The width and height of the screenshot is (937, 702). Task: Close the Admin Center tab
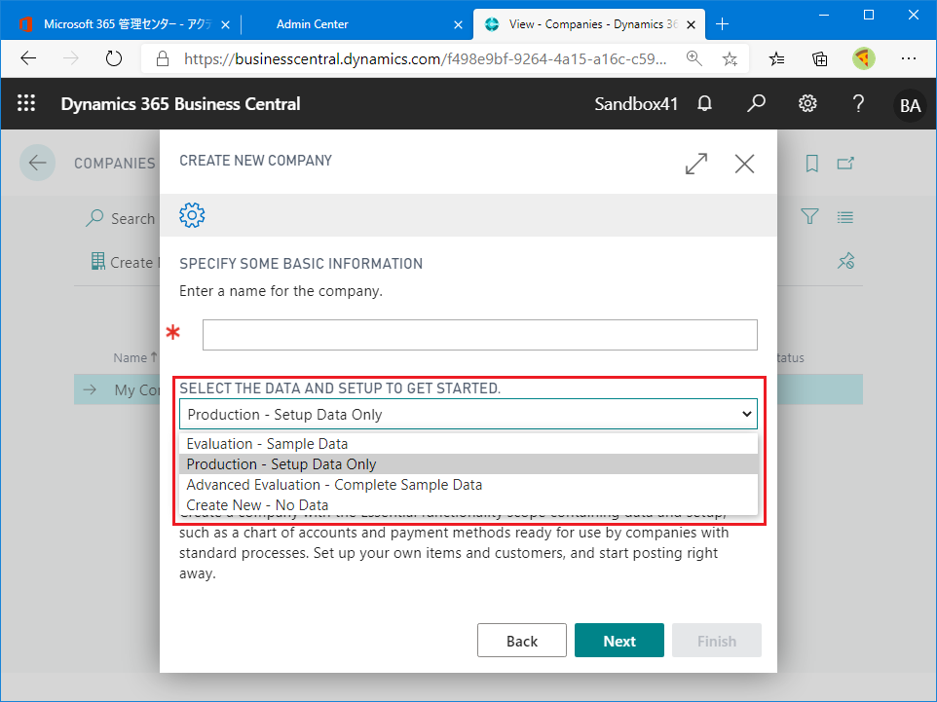click(459, 24)
